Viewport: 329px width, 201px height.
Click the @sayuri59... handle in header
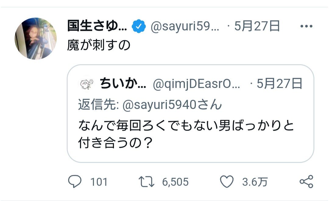tap(185, 27)
